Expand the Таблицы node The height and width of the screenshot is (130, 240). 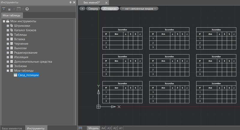click(8, 35)
